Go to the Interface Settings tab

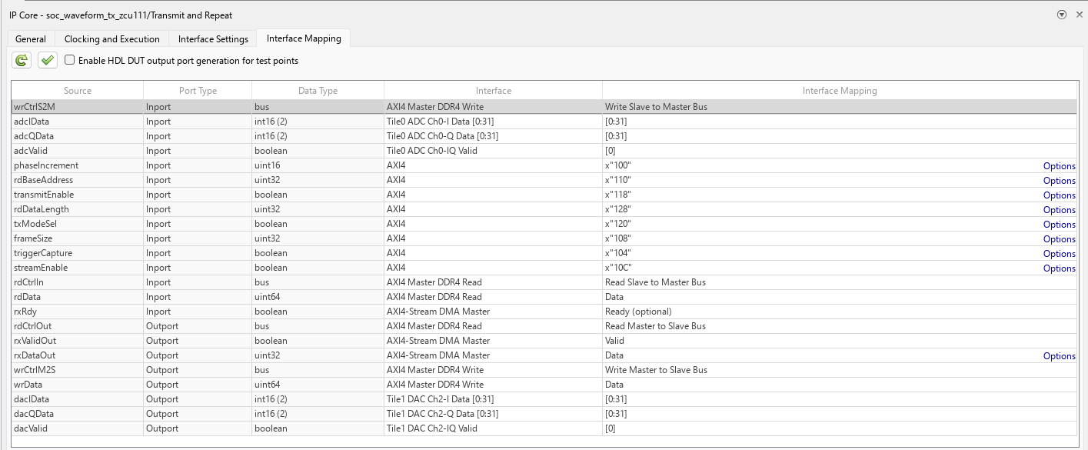[213, 39]
